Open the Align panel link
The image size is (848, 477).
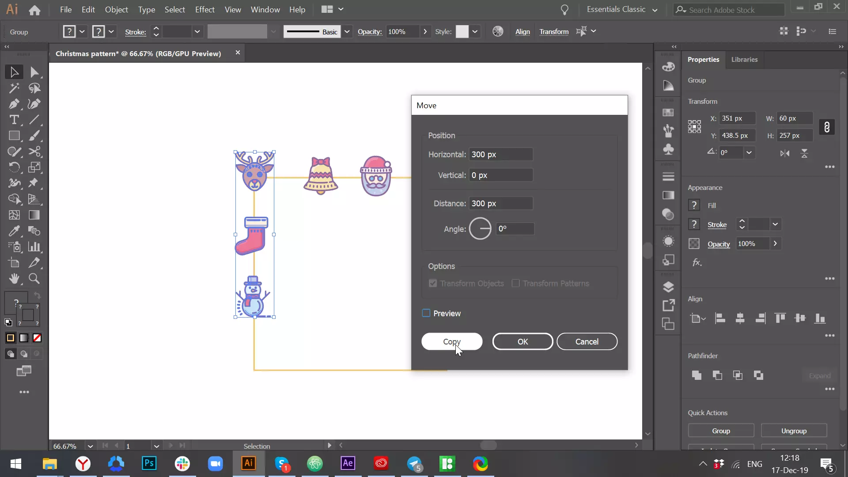tap(522, 32)
